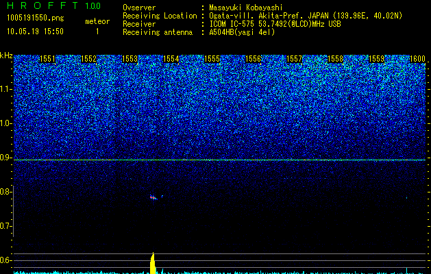Click the 1551 time marker
The image size is (431, 274).
(x=47, y=59)
